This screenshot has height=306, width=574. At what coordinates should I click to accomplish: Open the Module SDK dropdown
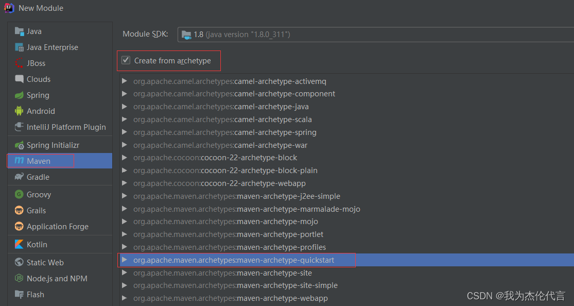point(376,35)
